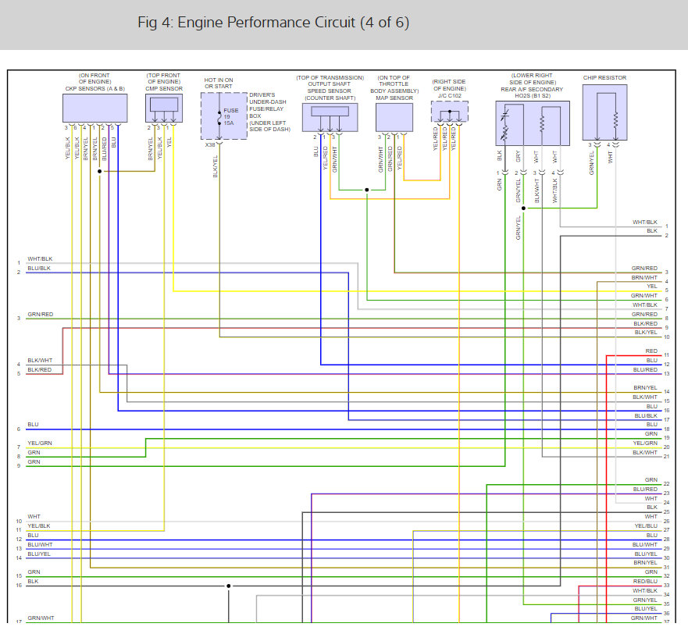Select the Chip Resistor component symbol
This screenshot has height=634, width=688.
[x=604, y=112]
